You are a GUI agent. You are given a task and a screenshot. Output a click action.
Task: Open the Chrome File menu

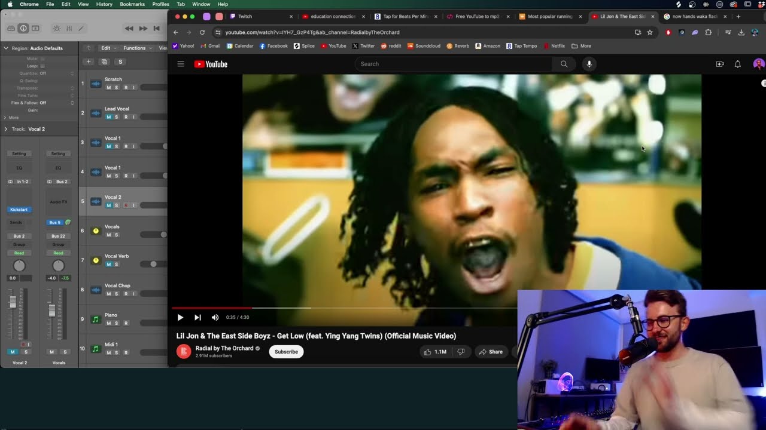(50, 4)
